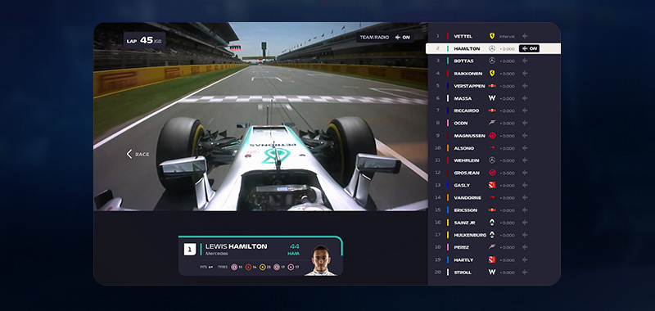Select HAMILTON in the highlighted standings row
655x311 pixels.
tap(467, 49)
